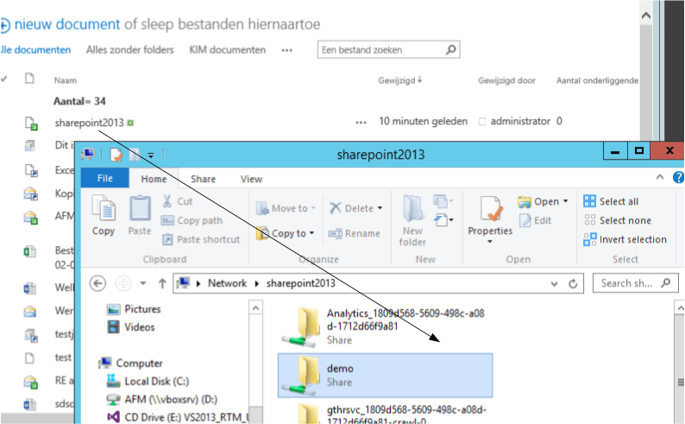Switch to the Share ribbon tab

click(x=204, y=179)
